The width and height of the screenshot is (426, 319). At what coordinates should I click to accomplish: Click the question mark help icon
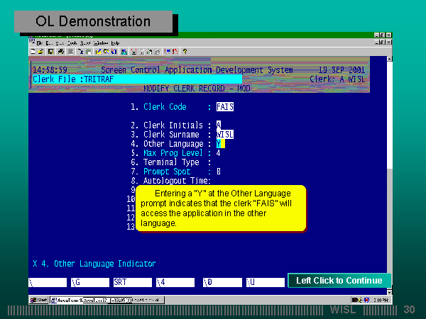coord(185,51)
